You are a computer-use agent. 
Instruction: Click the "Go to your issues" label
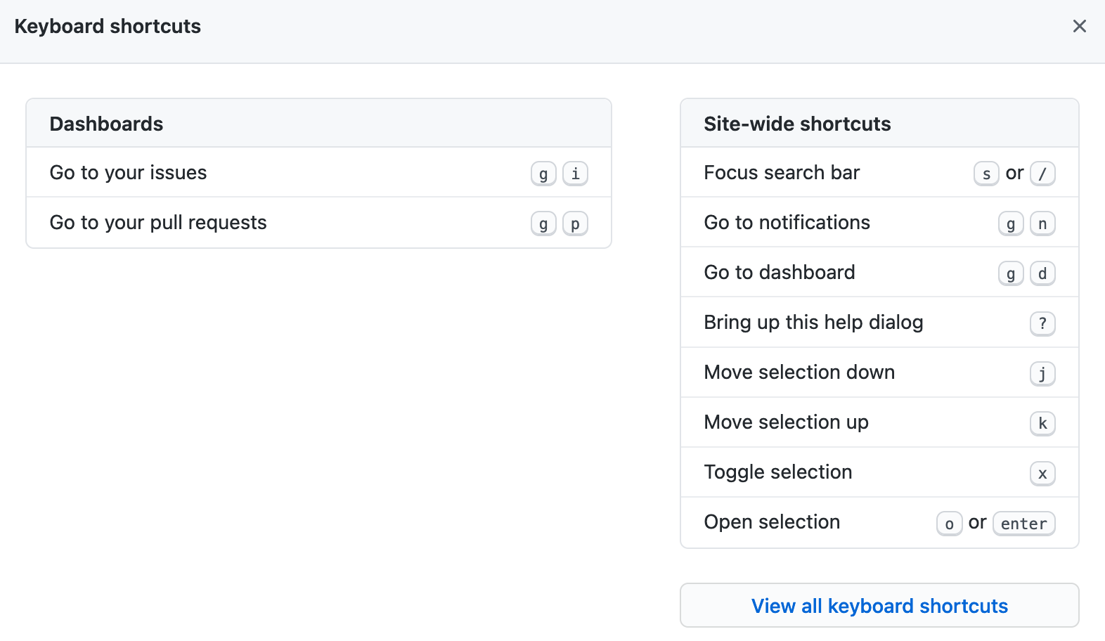click(128, 173)
